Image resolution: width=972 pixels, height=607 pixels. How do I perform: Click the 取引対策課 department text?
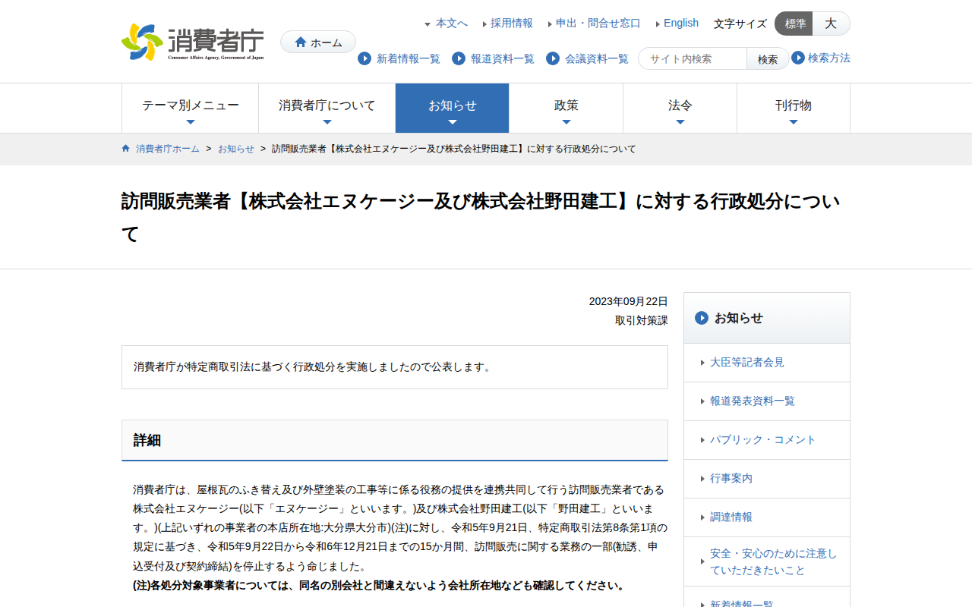642,320
